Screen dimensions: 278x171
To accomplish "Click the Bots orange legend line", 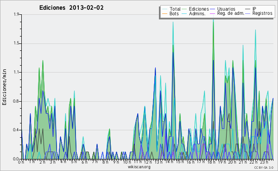I will (x=165, y=13).
